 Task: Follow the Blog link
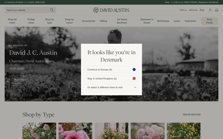(202, 10)
